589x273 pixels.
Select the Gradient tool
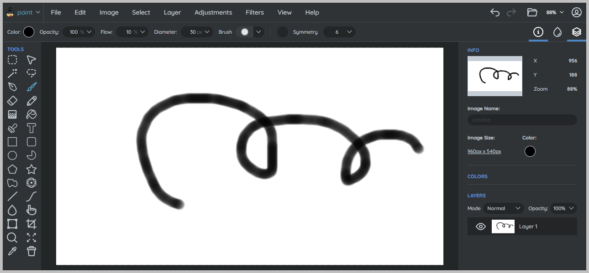click(x=12, y=114)
